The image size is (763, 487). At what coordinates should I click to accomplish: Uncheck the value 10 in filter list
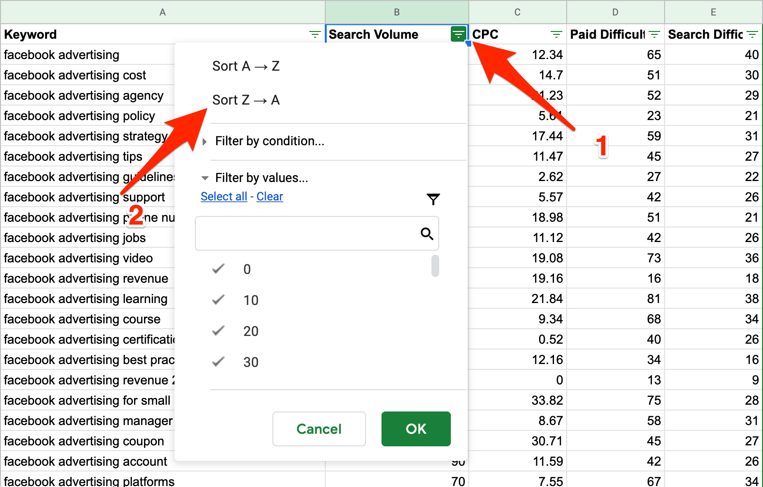(219, 300)
